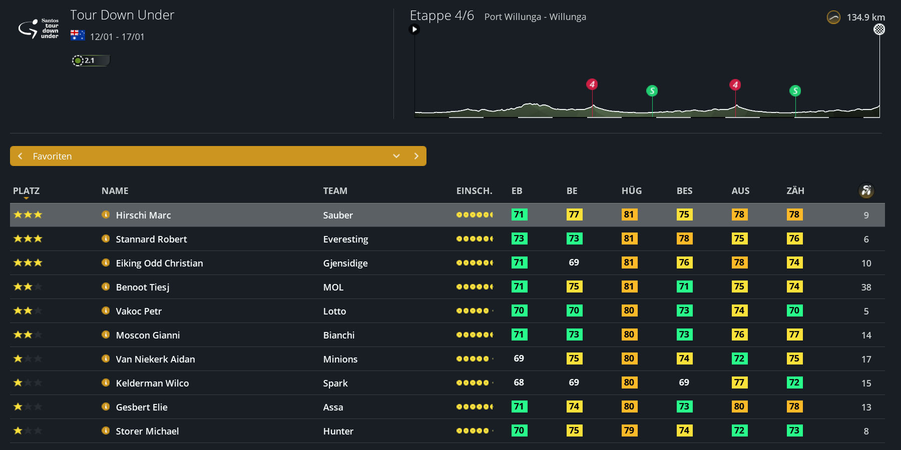Click the stage start play marker
The image size is (901, 450).
414,29
